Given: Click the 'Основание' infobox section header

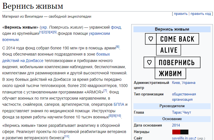Looking at the screenshot, I should click(172, 119).
